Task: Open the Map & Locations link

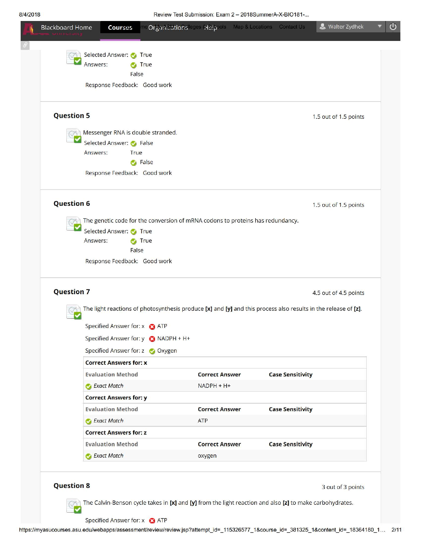Action: (x=252, y=27)
